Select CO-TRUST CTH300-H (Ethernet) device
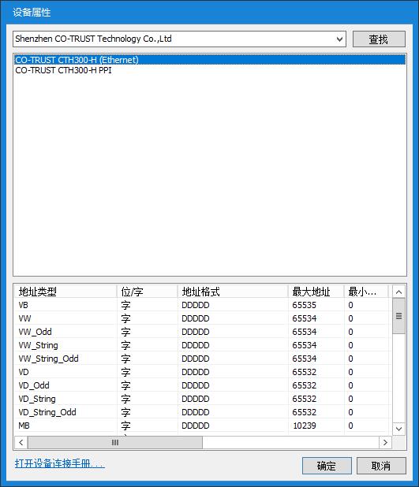This screenshot has height=487, width=419. [x=210, y=60]
